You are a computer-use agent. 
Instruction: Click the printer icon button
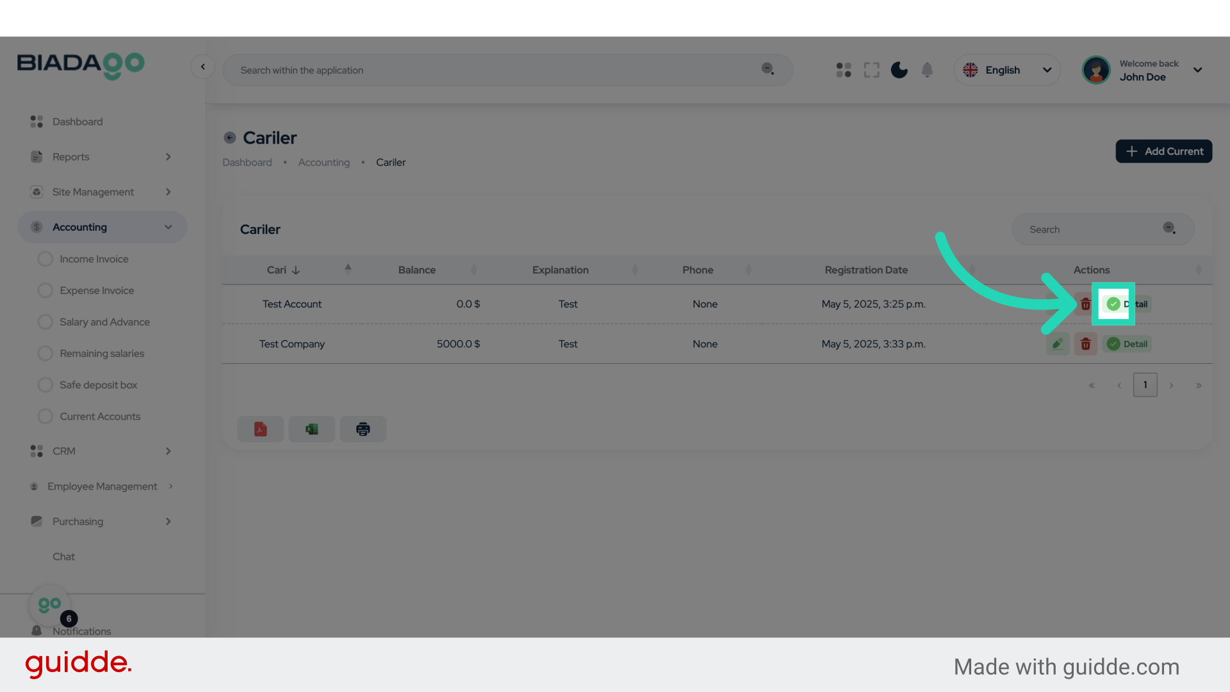[363, 429]
